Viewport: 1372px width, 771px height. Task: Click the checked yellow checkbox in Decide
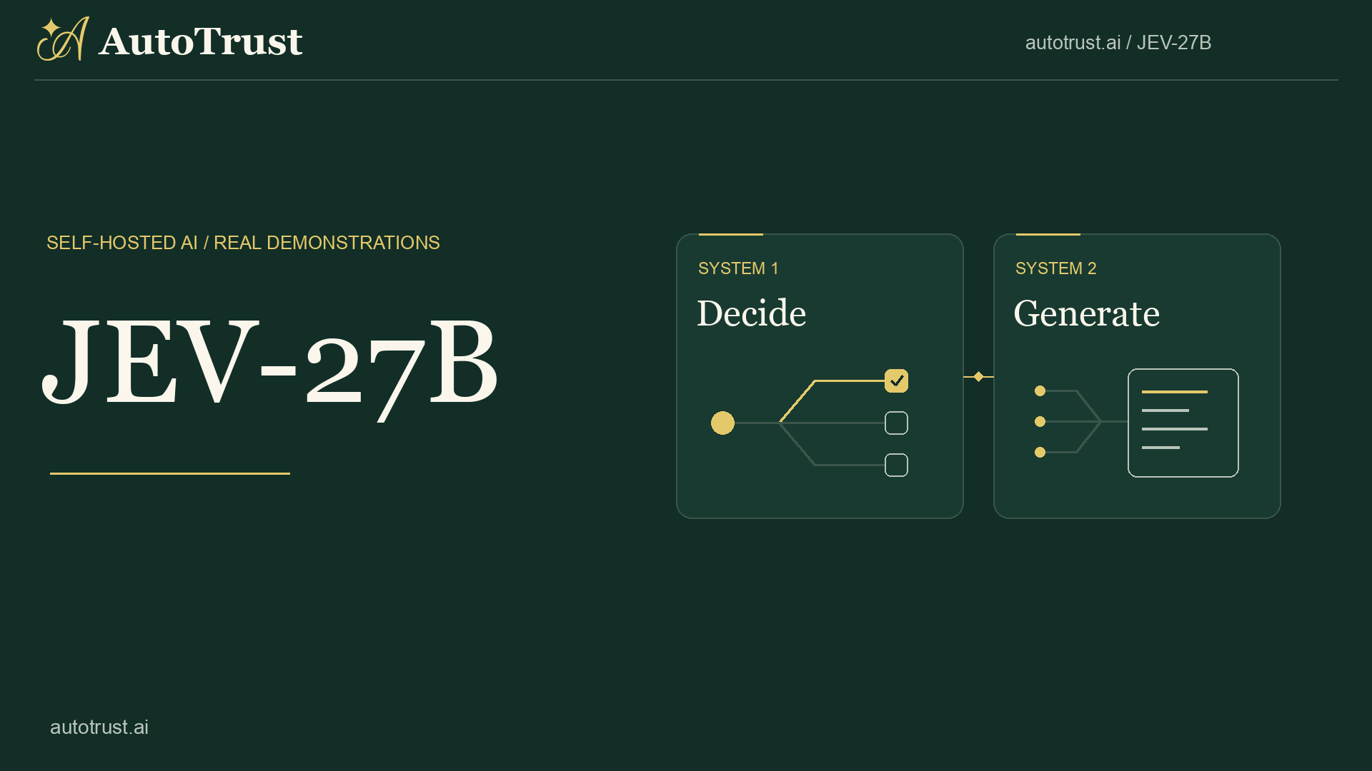pyautogui.click(x=896, y=381)
